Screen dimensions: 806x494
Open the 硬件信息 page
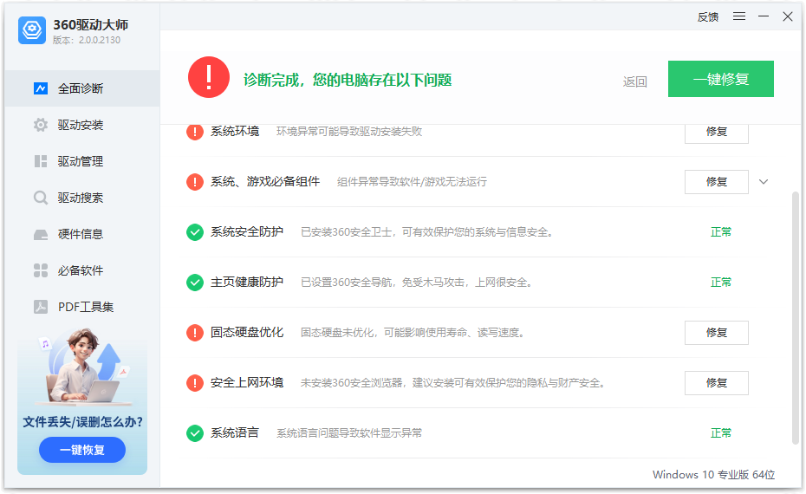click(82, 234)
